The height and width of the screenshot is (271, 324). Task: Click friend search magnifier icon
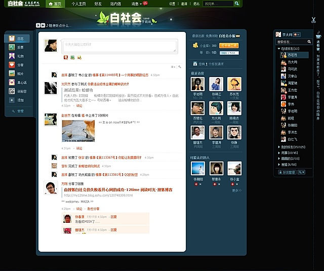(309, 42)
